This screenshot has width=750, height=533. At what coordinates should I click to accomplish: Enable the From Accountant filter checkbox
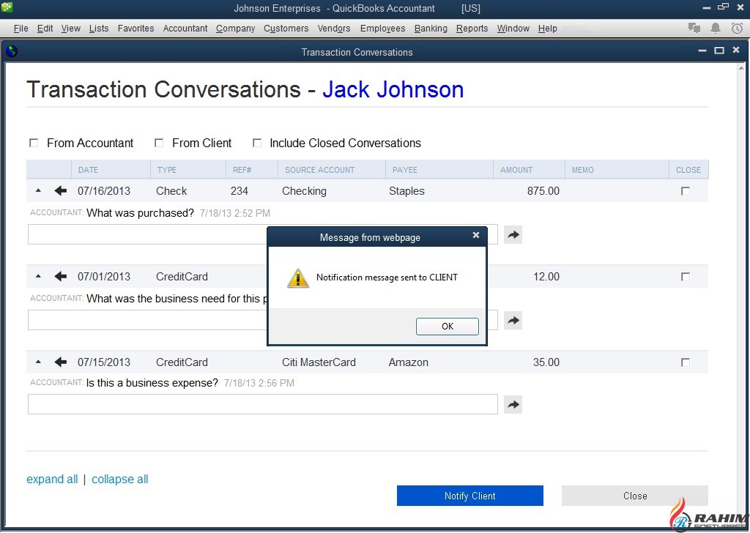coord(34,143)
